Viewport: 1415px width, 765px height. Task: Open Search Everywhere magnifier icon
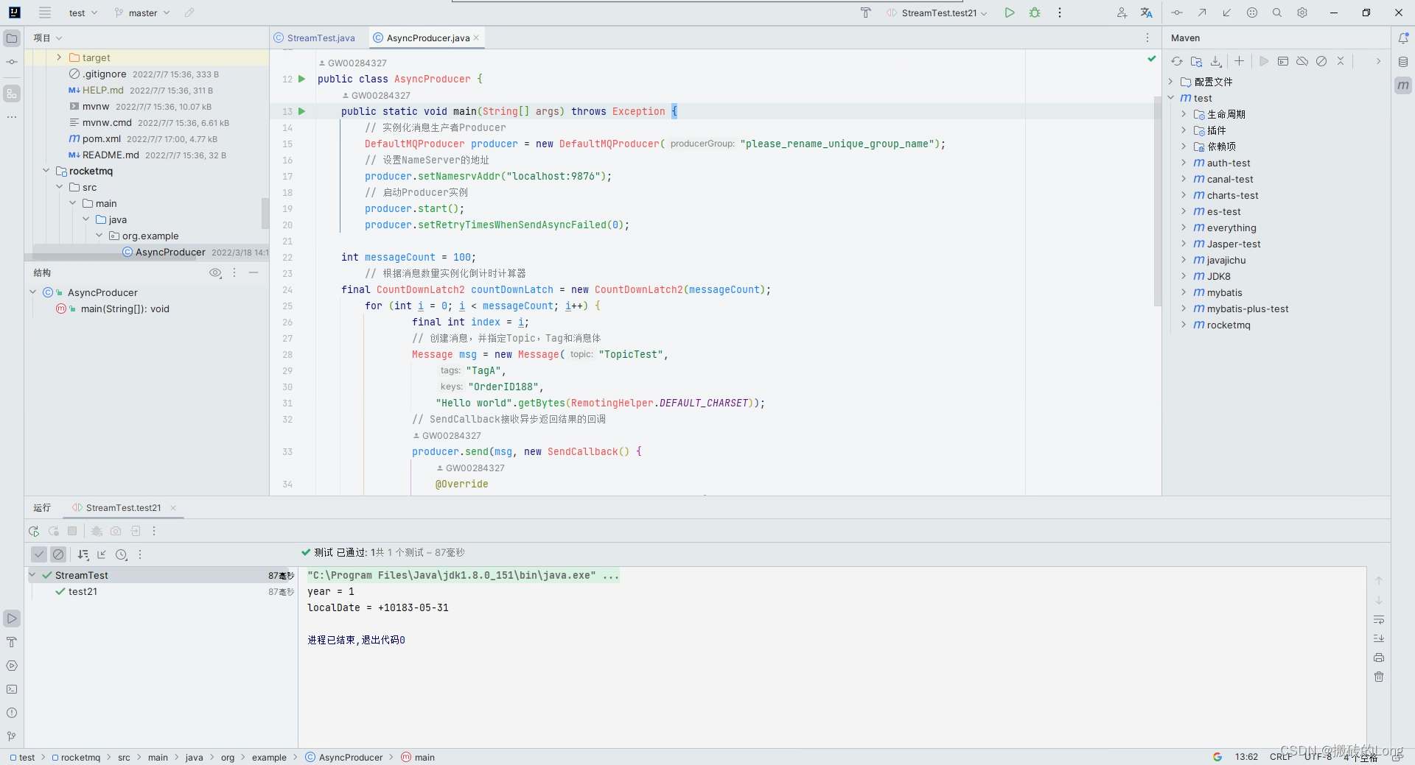1277,13
